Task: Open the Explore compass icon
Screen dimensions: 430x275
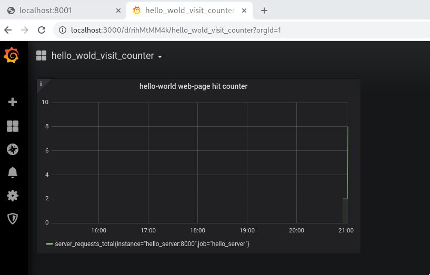Action: click(x=12, y=149)
